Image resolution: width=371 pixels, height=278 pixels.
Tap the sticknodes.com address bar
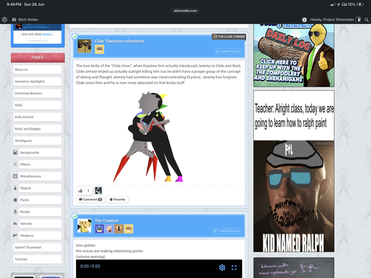coord(185,10)
